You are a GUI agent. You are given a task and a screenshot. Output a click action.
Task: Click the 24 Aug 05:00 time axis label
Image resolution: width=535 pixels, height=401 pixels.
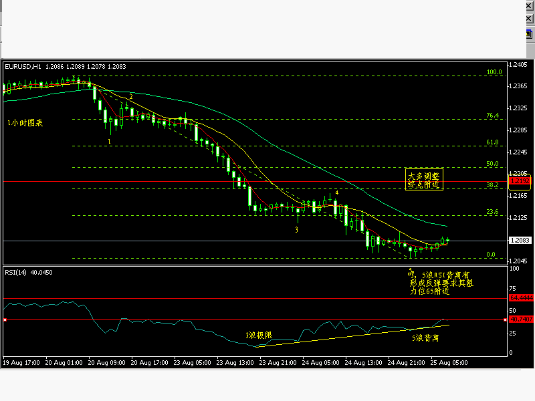(x=320, y=363)
